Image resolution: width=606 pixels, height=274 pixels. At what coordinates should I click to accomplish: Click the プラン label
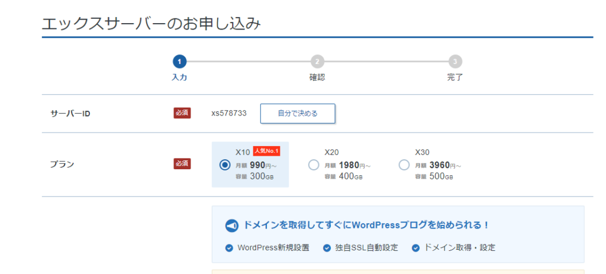62,165
